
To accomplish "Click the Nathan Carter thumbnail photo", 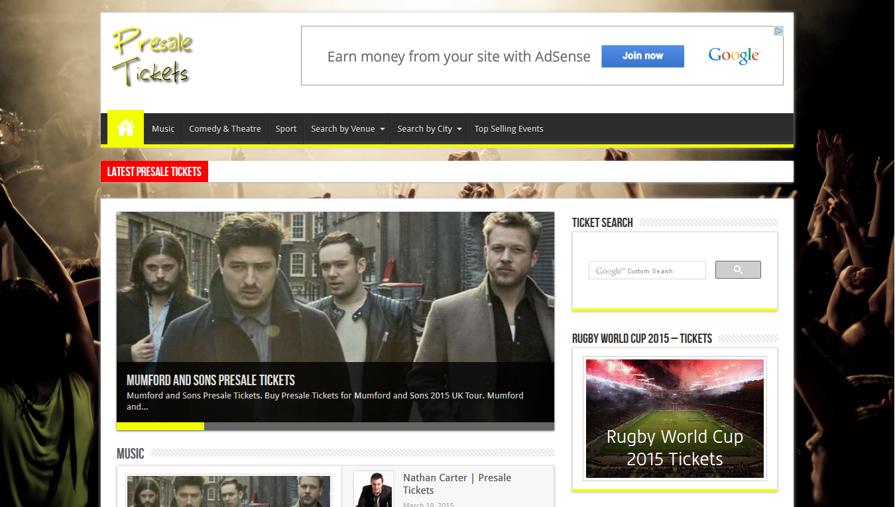I will pos(373,490).
